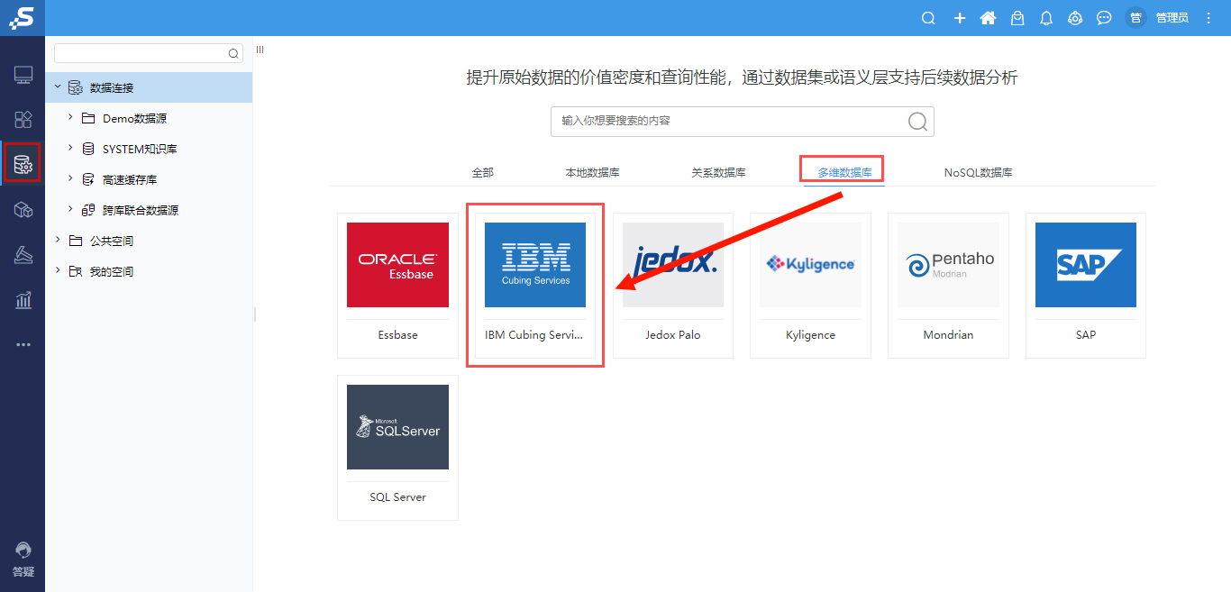
Task: Expand the 高速缓存库 node
Action: 71,179
